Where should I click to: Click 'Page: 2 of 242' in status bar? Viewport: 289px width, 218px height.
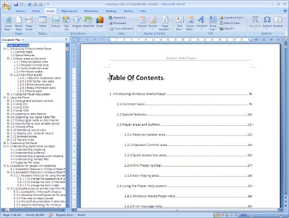tap(12, 215)
